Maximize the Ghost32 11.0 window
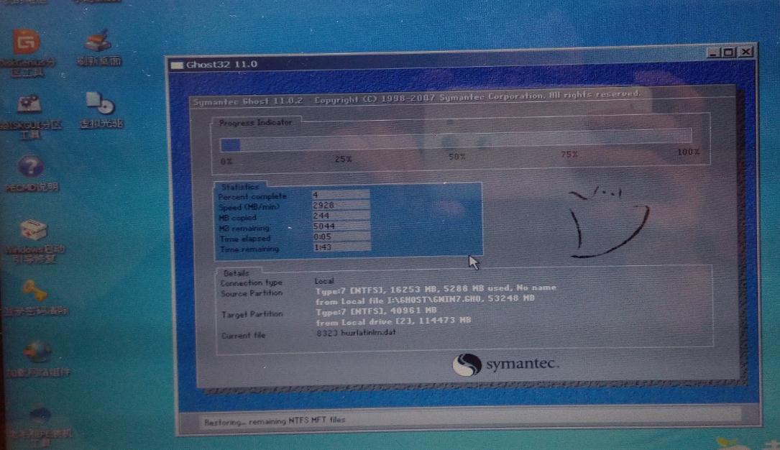Viewport: 780px width, 450px height. [729, 52]
